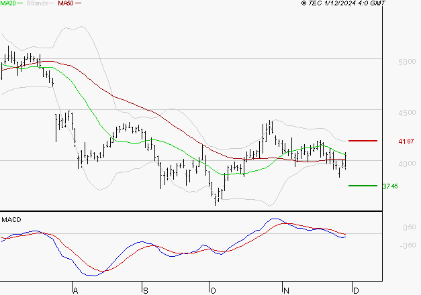Viewport: 421px width, 295px height.
Task: Click the 4000 price axis label
Action: coord(407,164)
